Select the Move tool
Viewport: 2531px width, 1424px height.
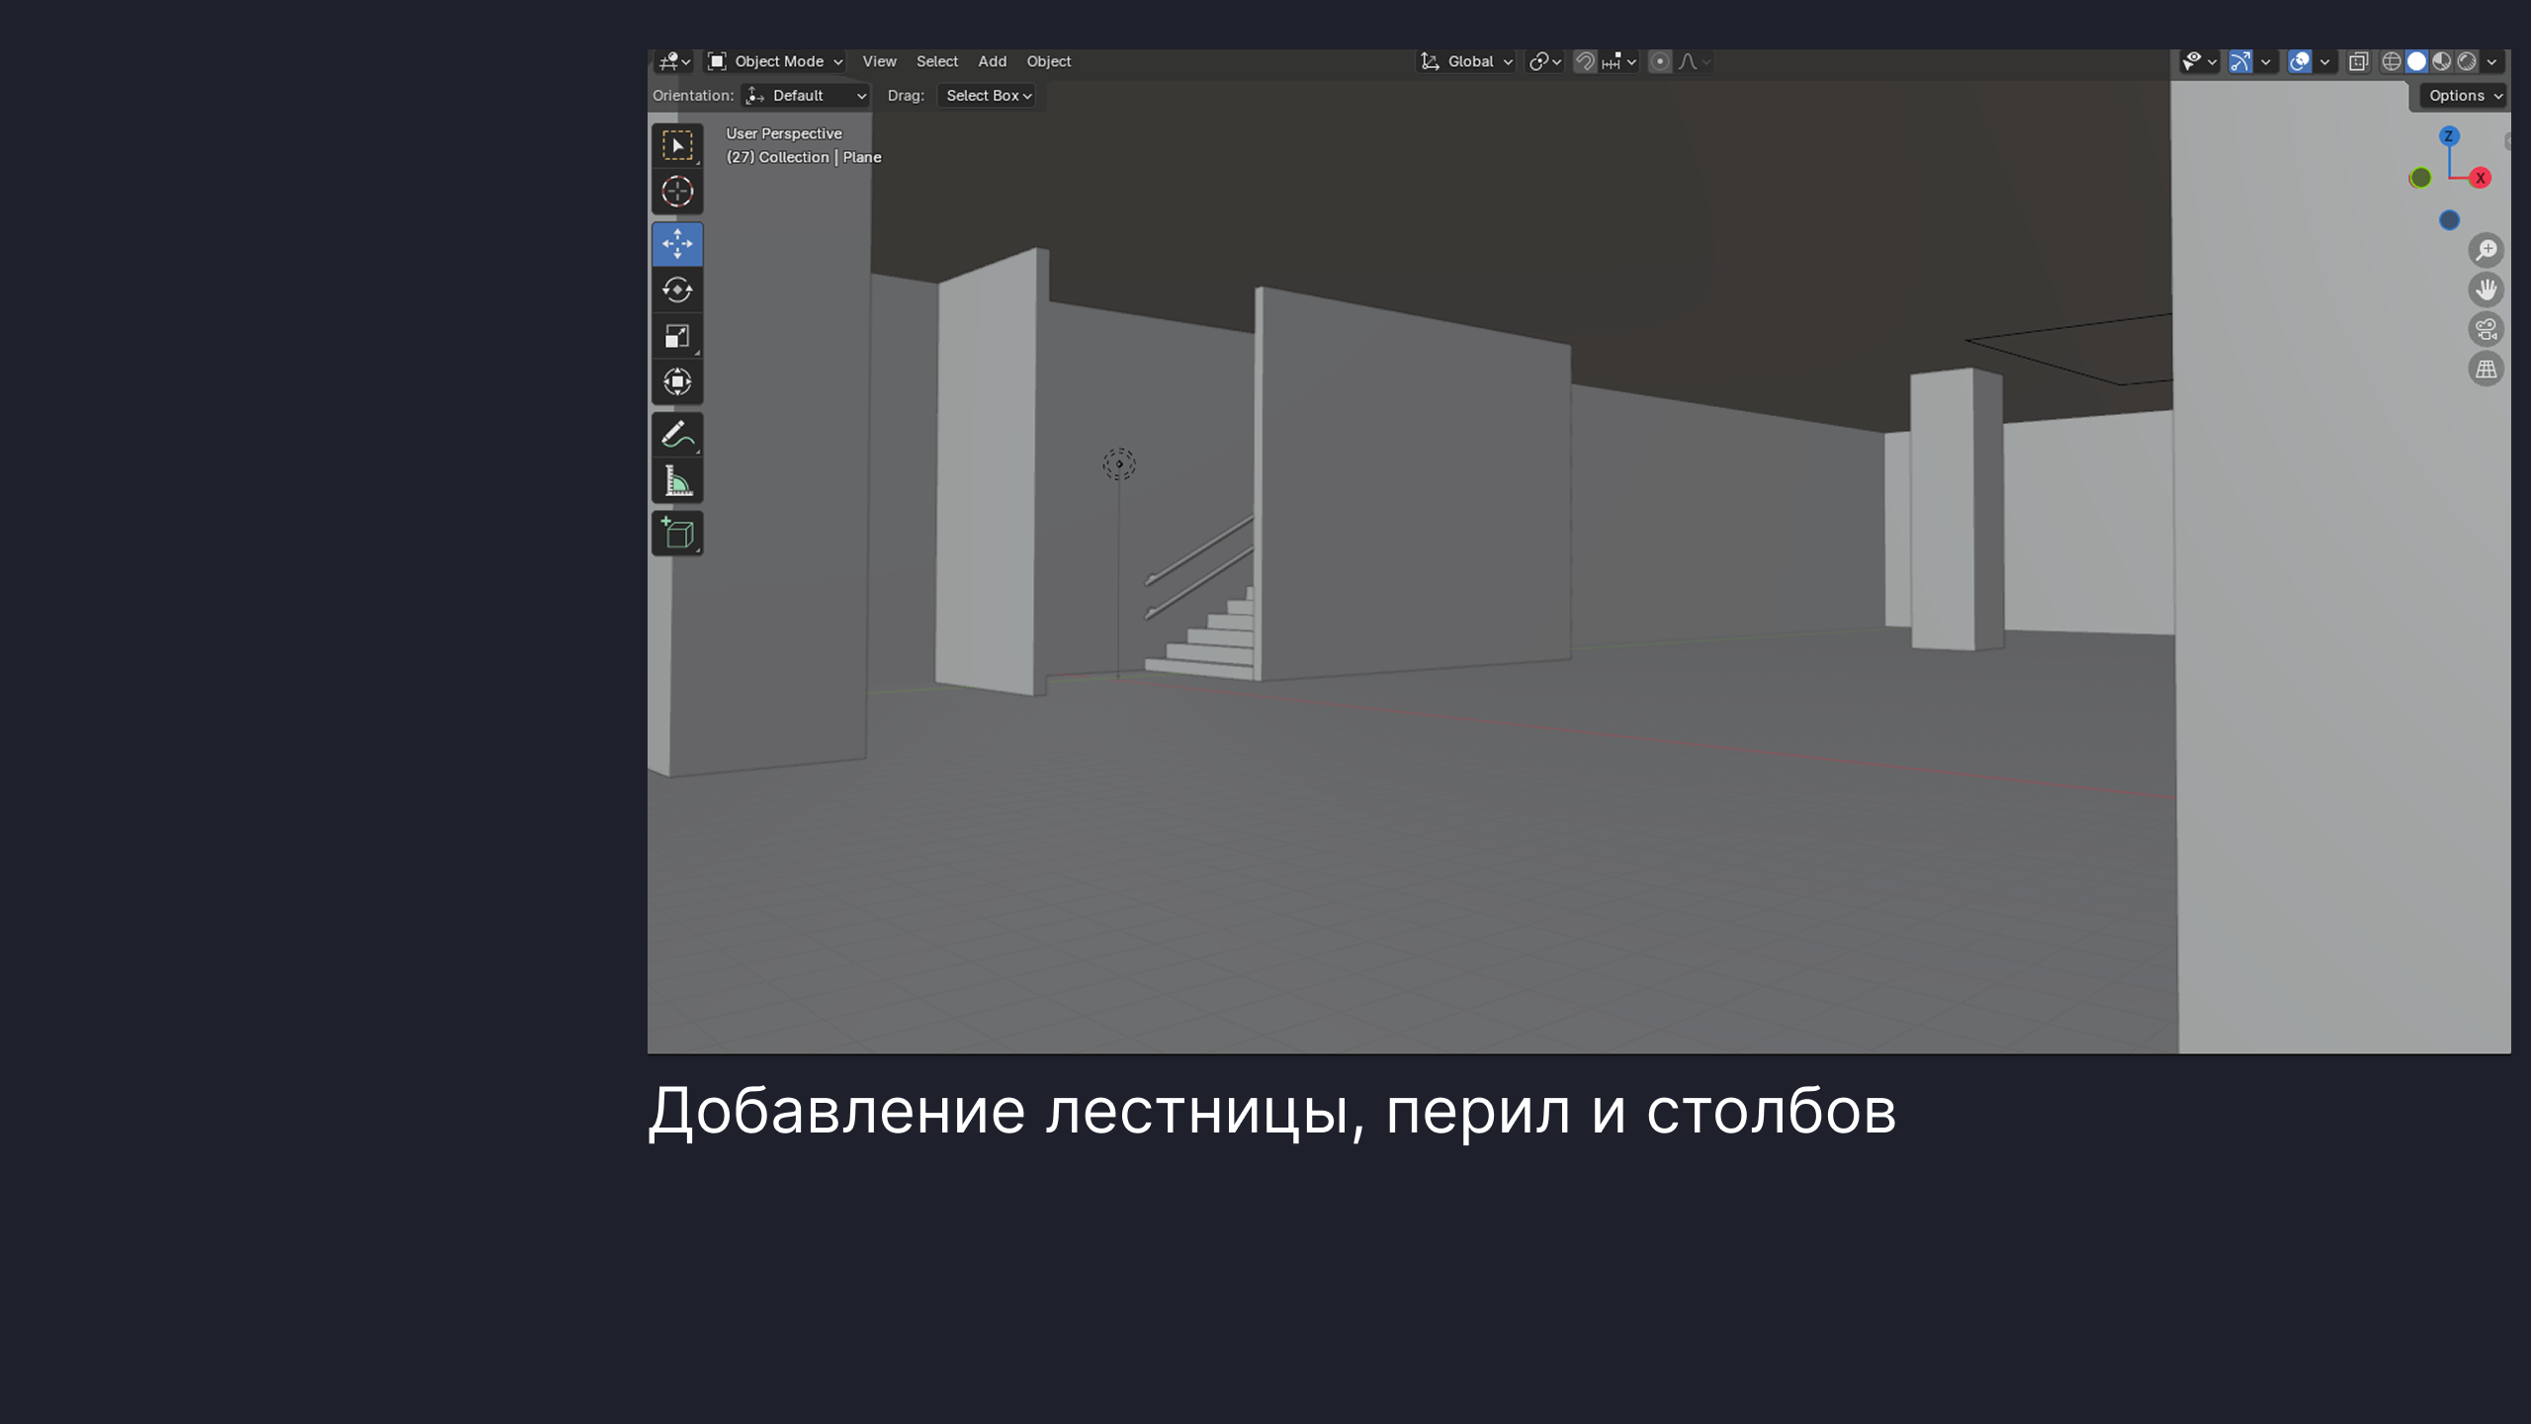[x=677, y=244]
